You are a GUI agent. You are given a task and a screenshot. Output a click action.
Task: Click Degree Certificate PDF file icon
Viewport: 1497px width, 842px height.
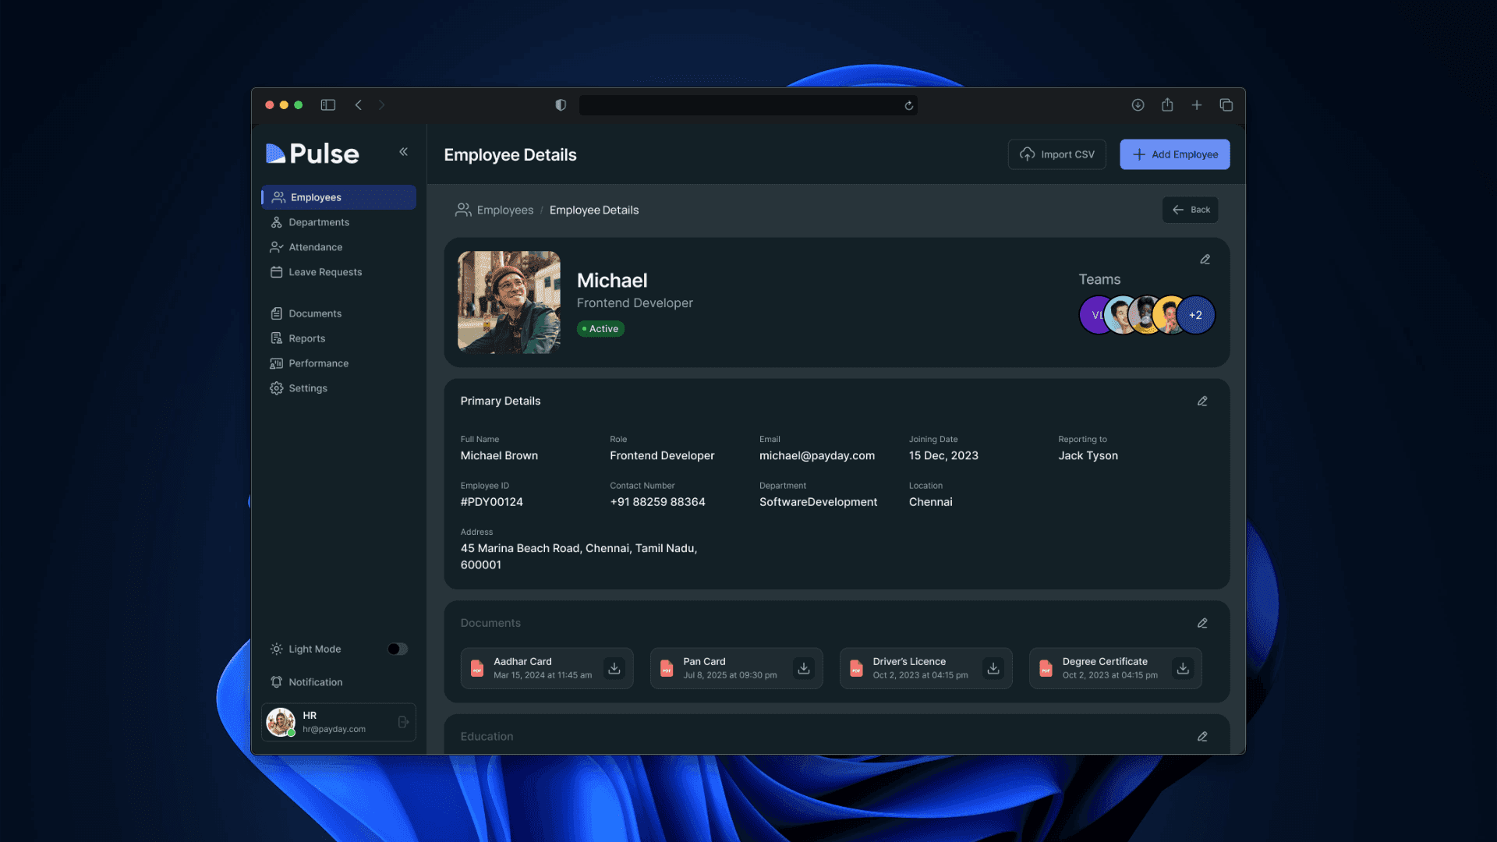(1046, 668)
